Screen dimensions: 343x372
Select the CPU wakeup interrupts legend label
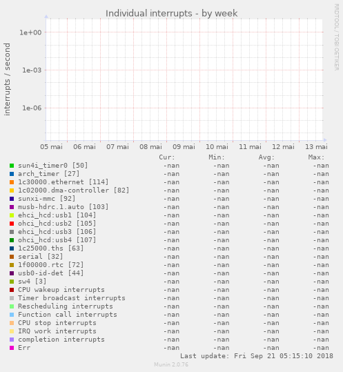[x=61, y=290]
